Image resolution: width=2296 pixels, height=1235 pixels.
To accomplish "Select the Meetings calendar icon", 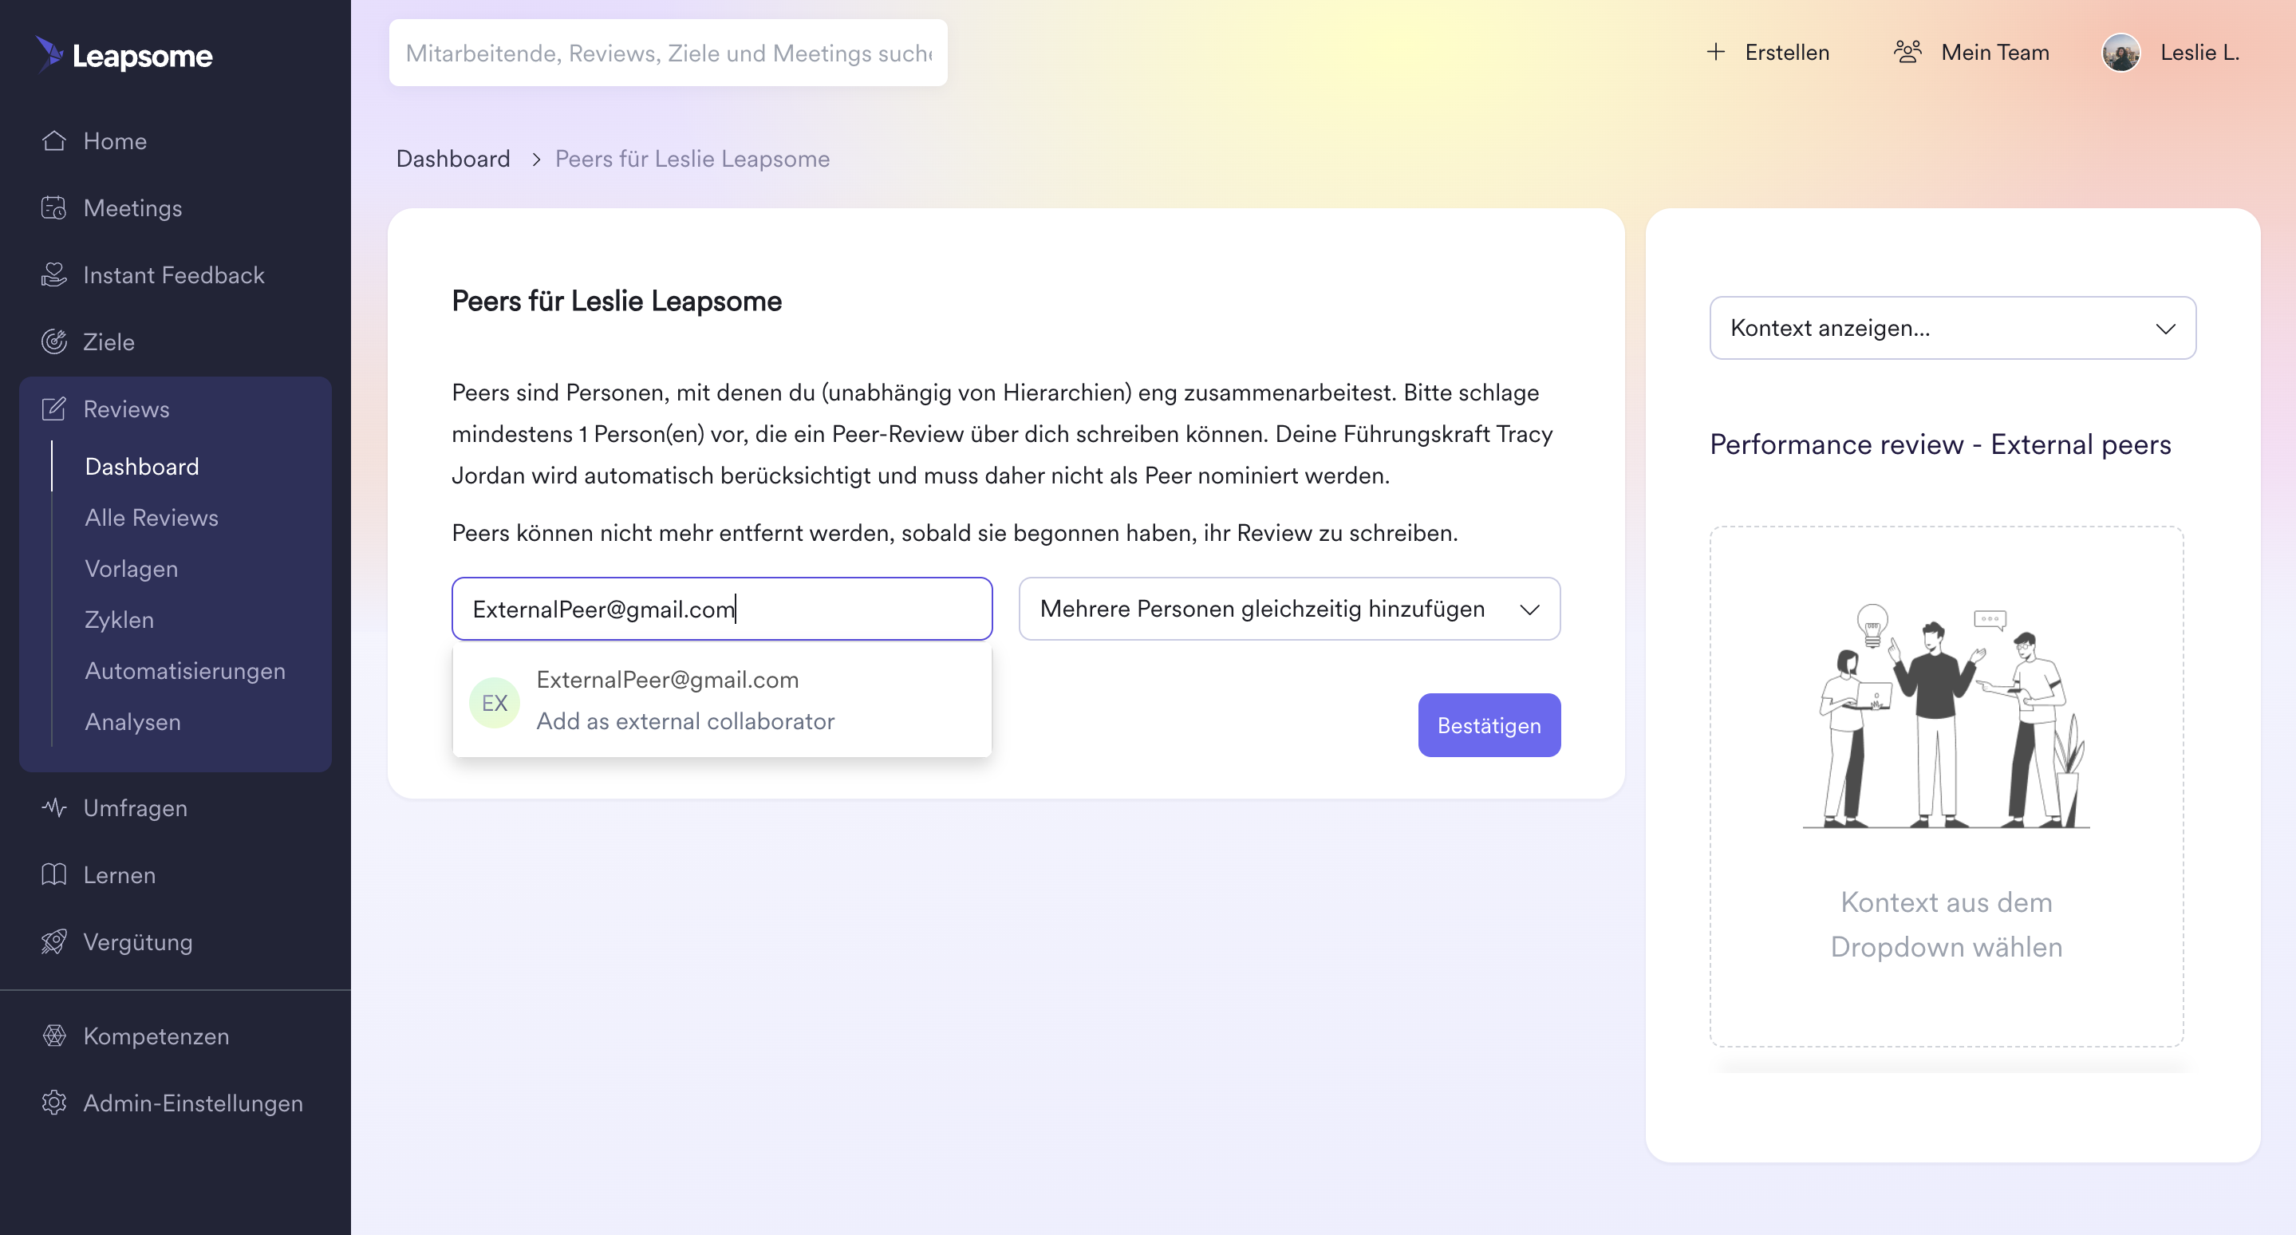I will [x=53, y=207].
